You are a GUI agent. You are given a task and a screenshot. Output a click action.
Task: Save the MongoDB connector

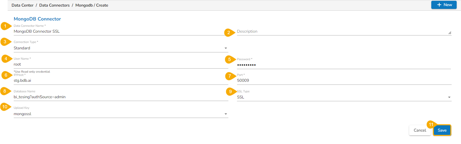click(x=442, y=130)
